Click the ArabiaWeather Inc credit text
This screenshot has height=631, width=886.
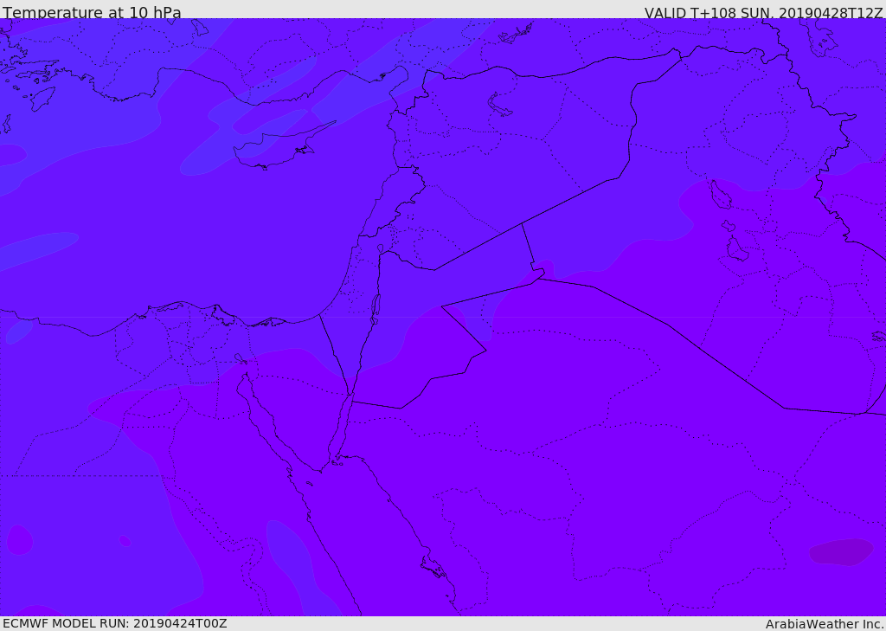tap(824, 624)
